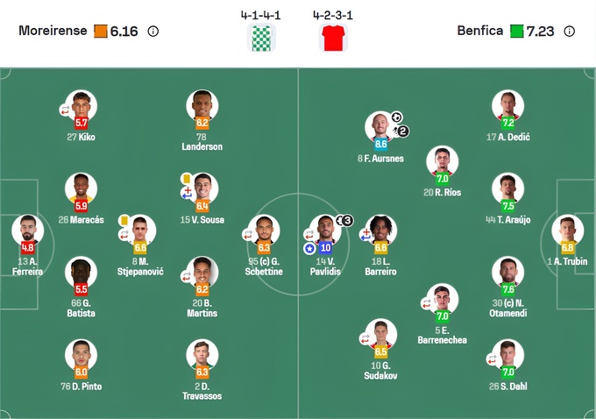
Task: Click the yellow card on Stjepanović
Action: pos(125,219)
